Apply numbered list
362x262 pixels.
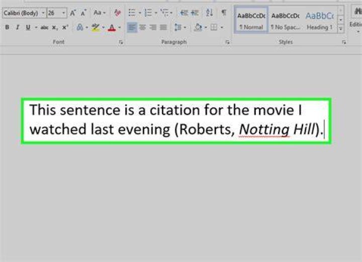coord(148,13)
